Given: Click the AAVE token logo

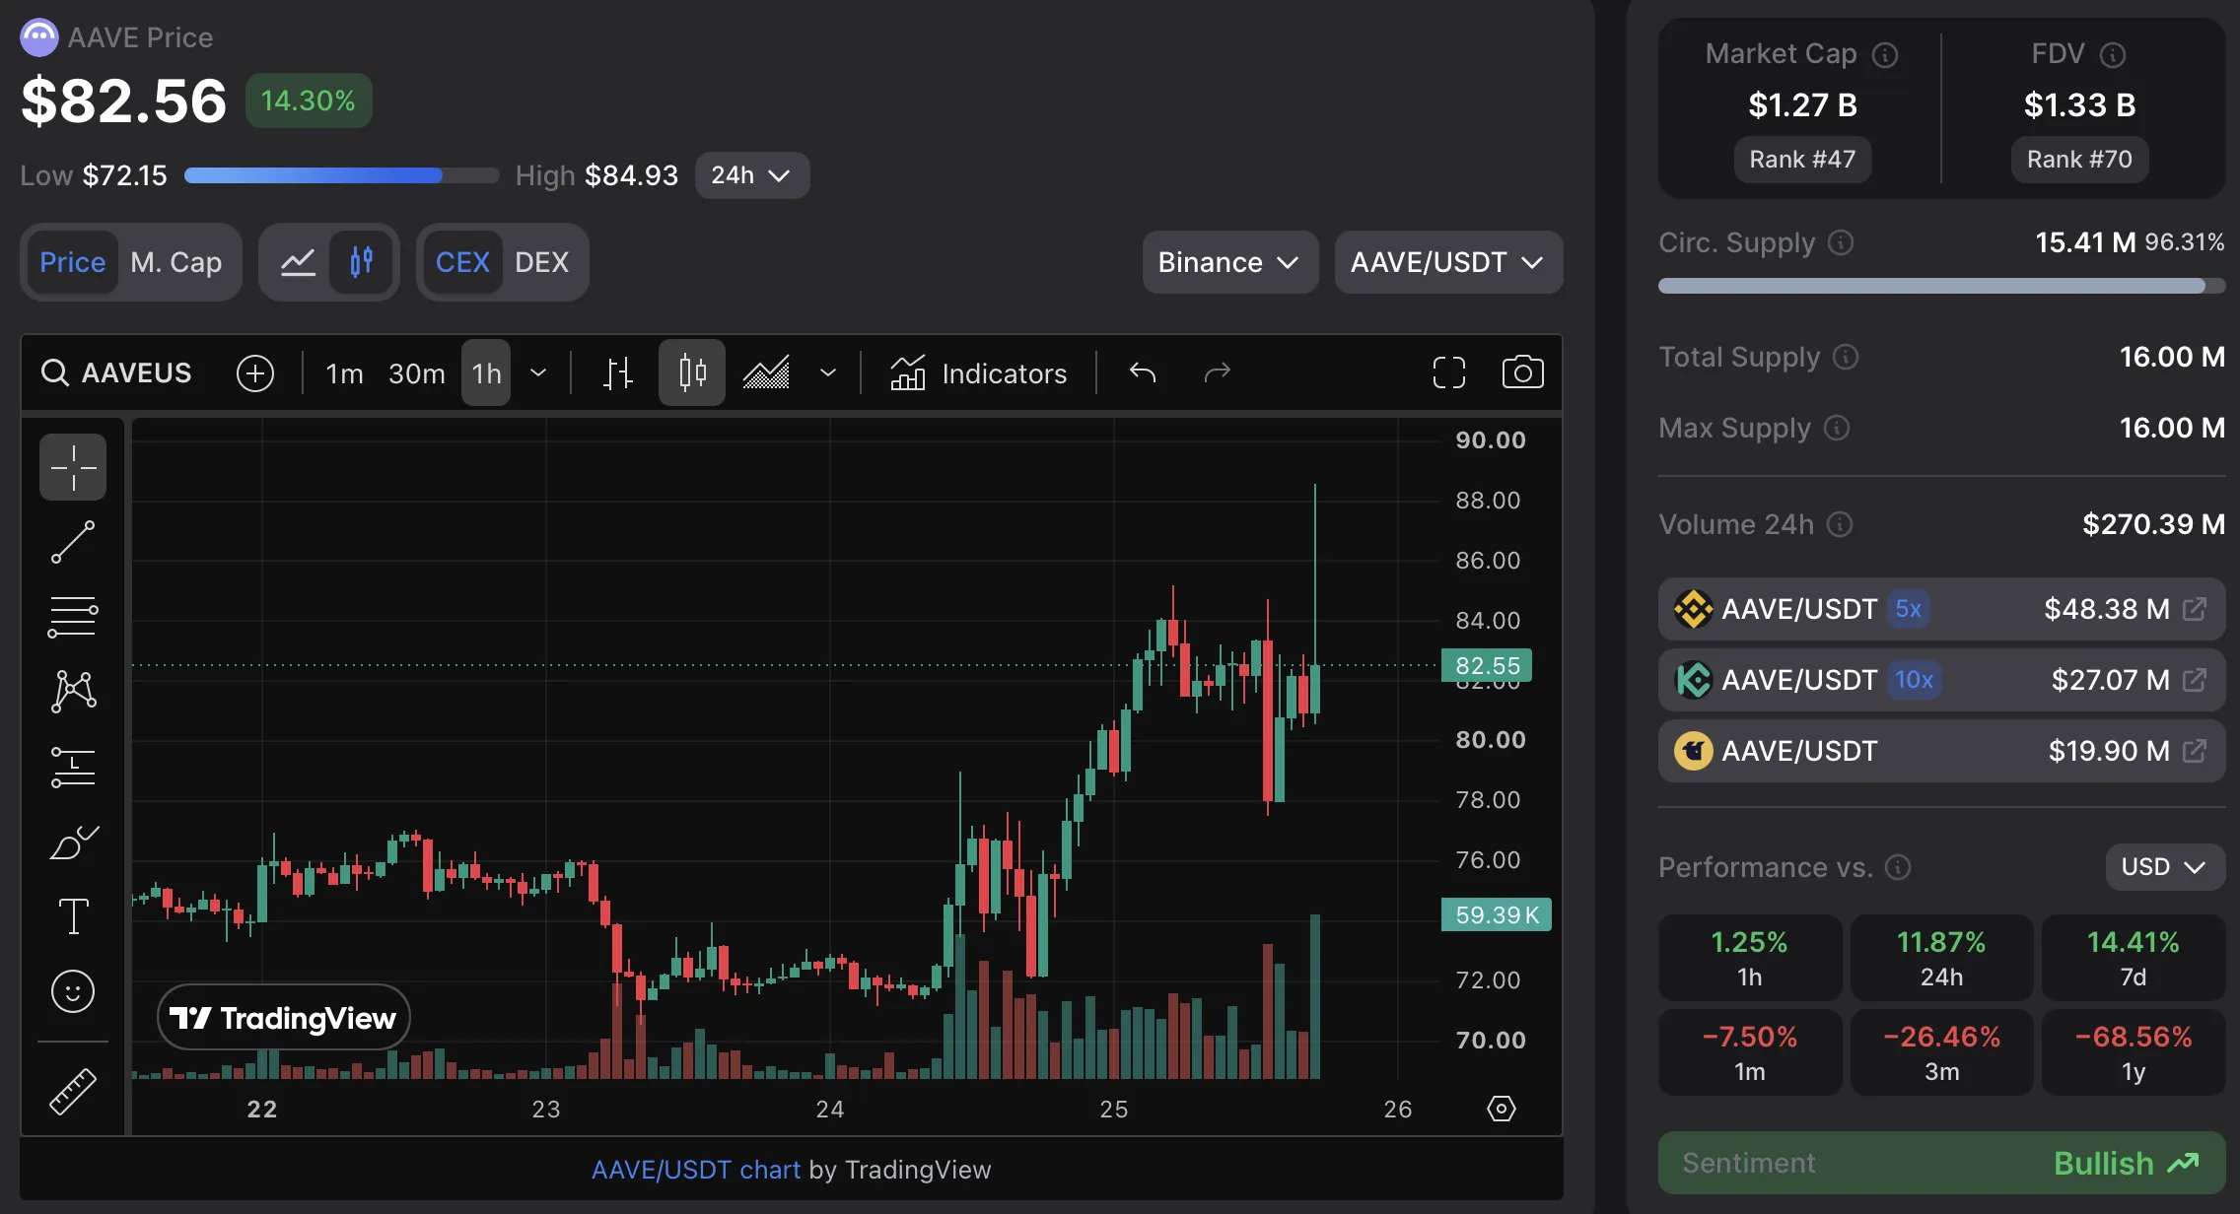Looking at the screenshot, I should 39,37.
